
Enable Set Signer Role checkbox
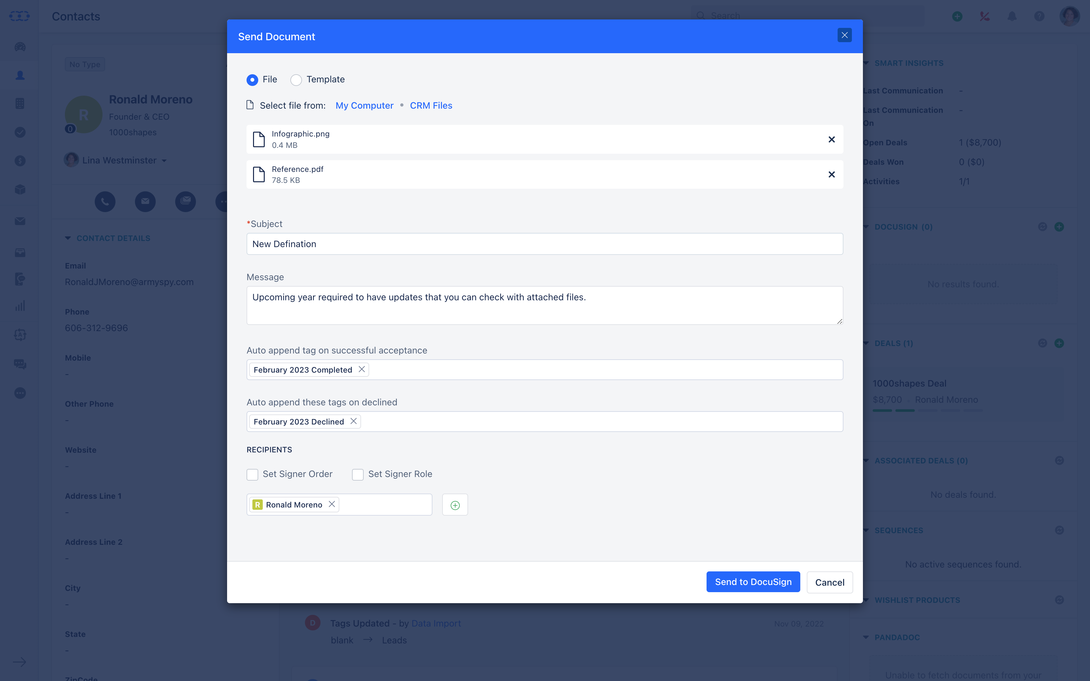[x=357, y=474]
